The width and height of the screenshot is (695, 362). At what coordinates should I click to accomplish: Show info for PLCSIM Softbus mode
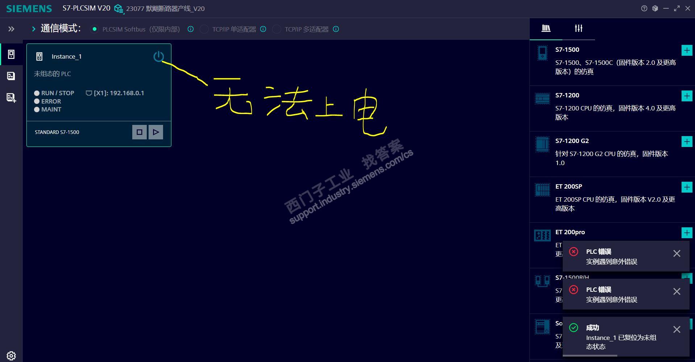tap(191, 29)
